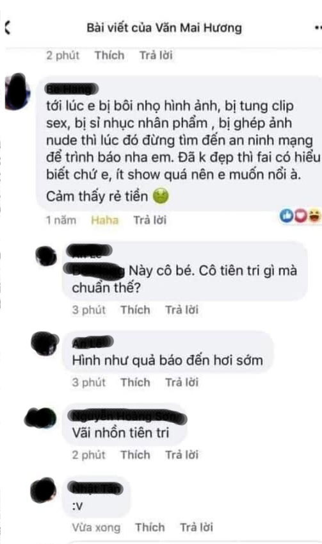The width and height of the screenshot is (322, 544).
Task: Reply to the 1 năm main comment
Action: (x=150, y=220)
